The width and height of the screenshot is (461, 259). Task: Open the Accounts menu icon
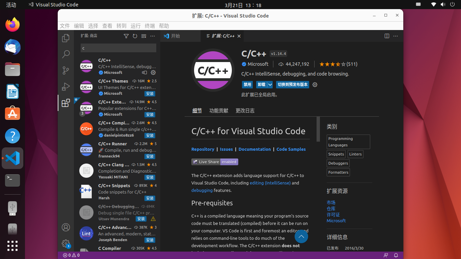click(66, 227)
